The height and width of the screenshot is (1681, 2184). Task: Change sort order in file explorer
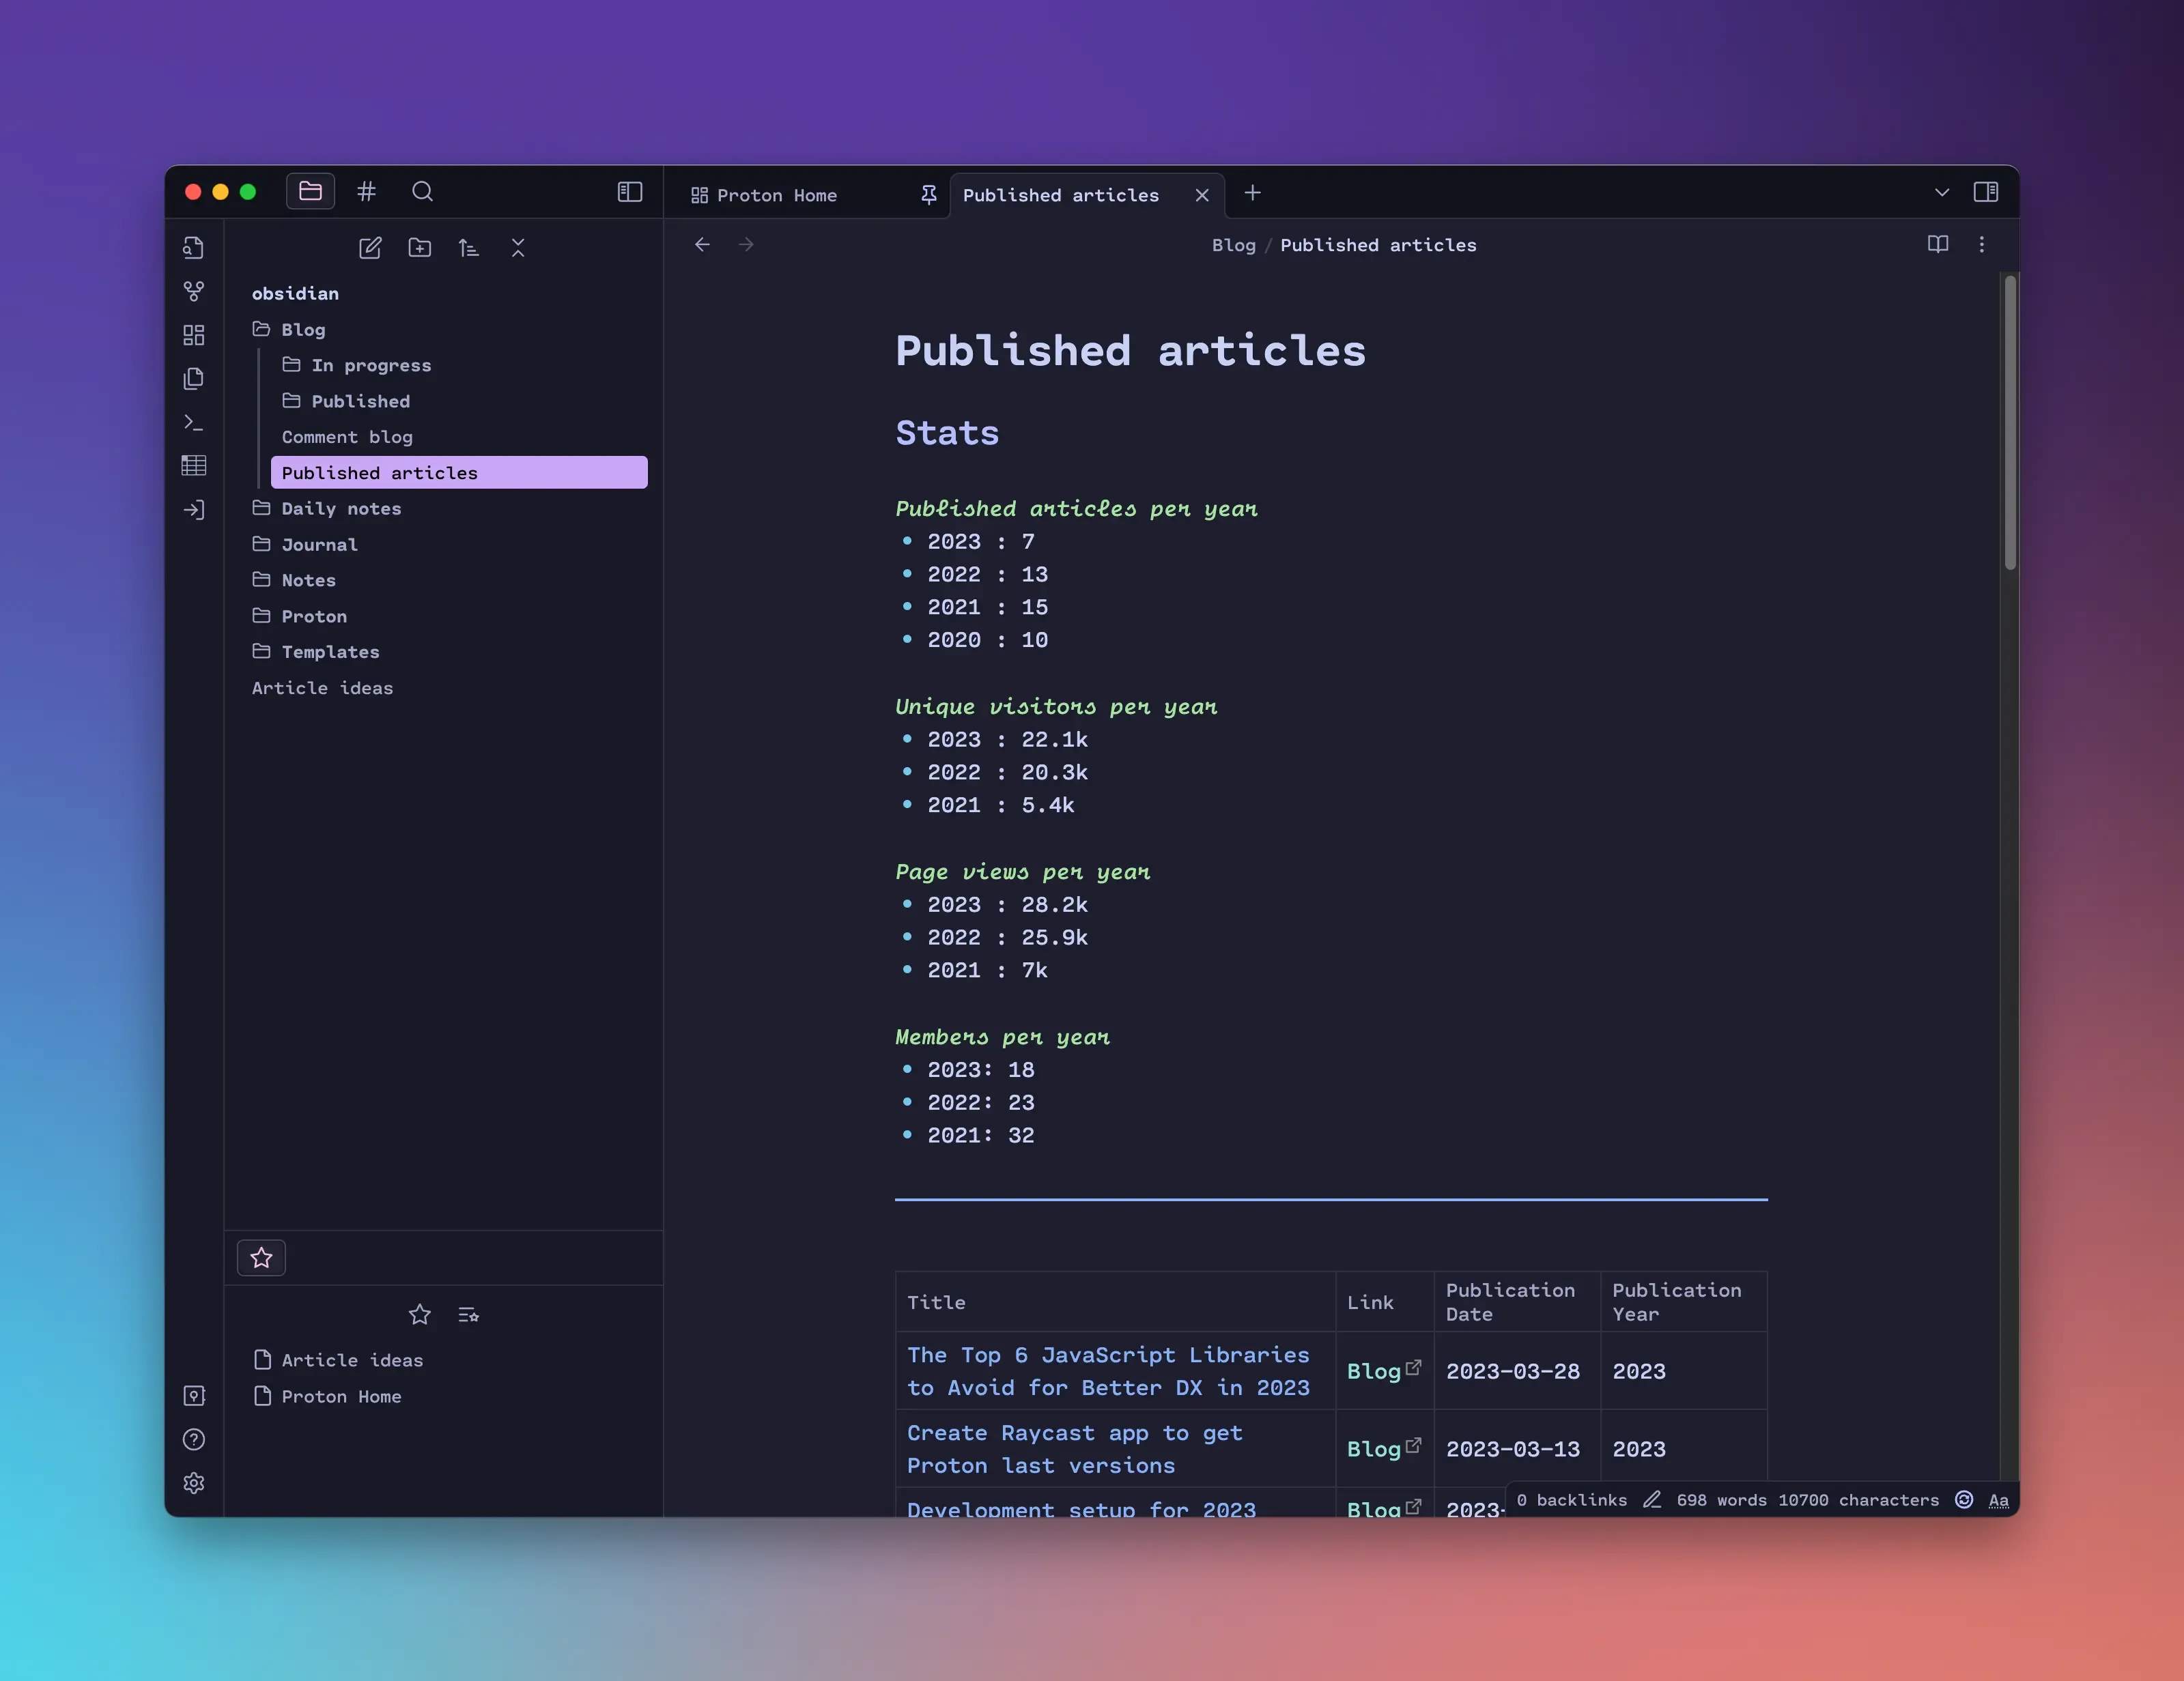468,248
